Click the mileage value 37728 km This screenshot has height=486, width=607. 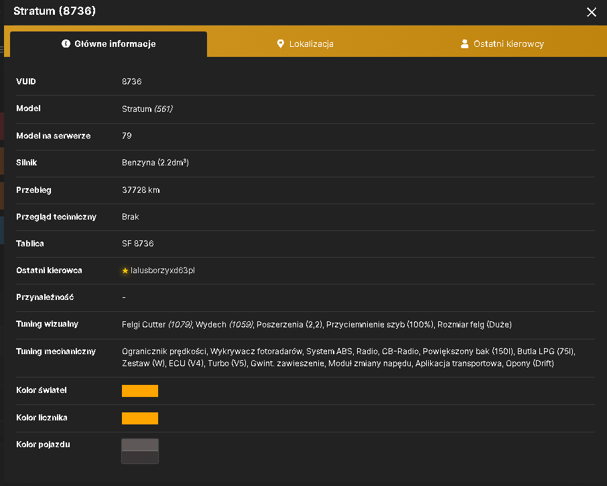(141, 190)
